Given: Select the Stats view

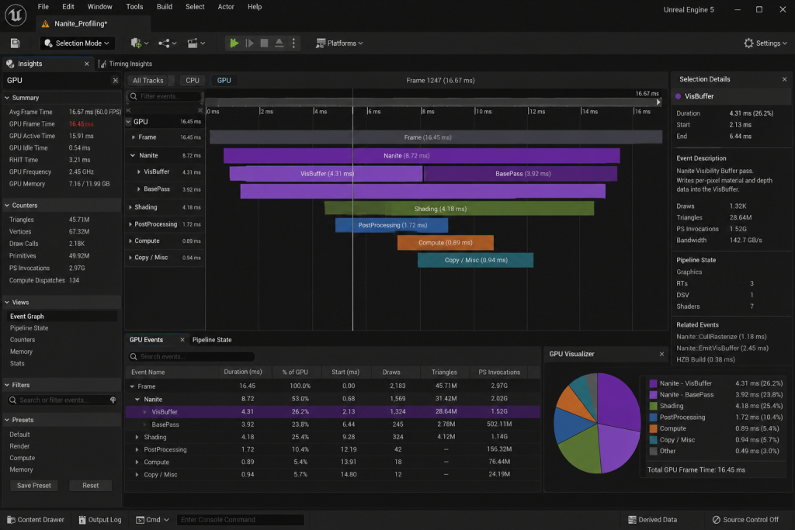Looking at the screenshot, I should pyautogui.click(x=17, y=363).
